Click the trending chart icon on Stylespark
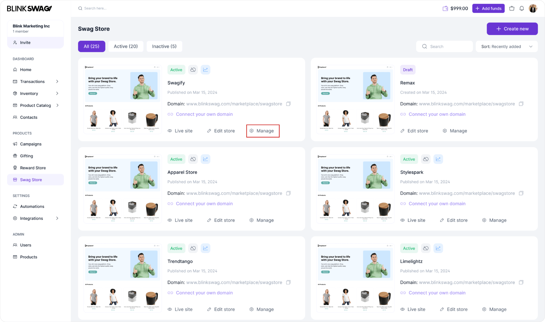 (x=438, y=159)
